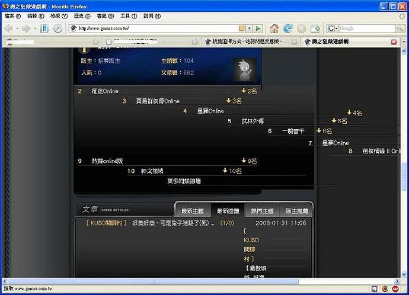Open the 星夢Online forum link

pyautogui.click(x=335, y=143)
